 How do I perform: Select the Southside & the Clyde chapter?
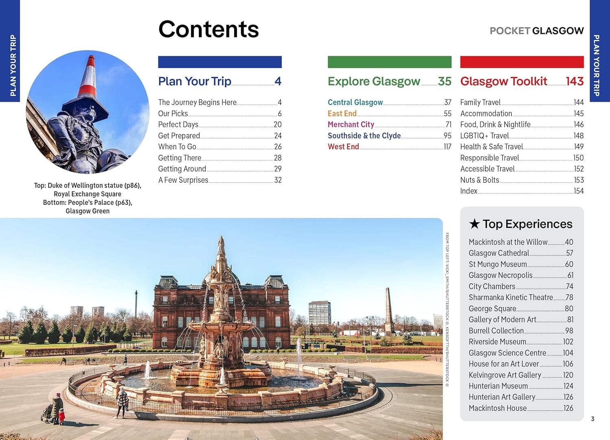[x=364, y=135]
